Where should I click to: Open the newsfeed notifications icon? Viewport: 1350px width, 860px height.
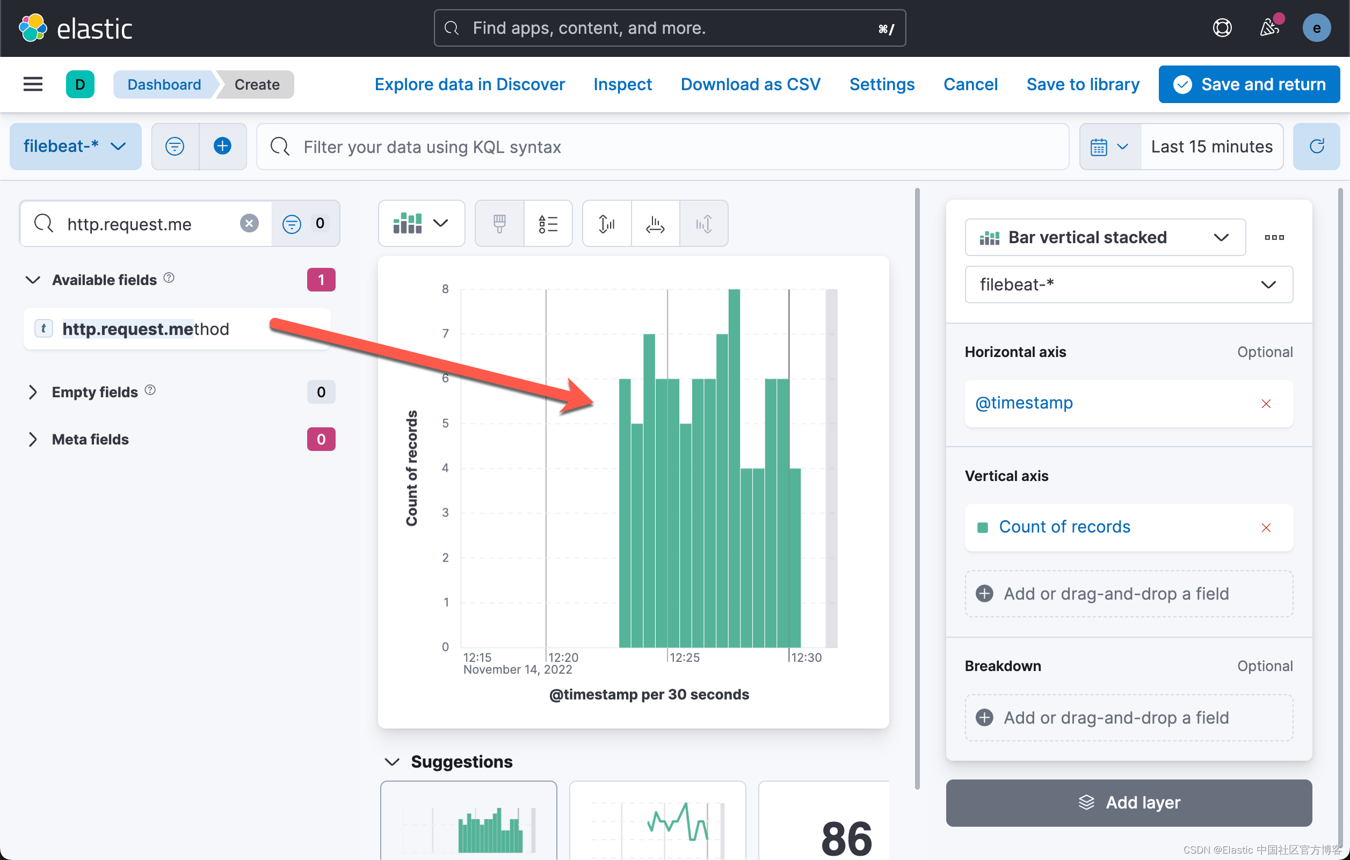(x=1269, y=28)
